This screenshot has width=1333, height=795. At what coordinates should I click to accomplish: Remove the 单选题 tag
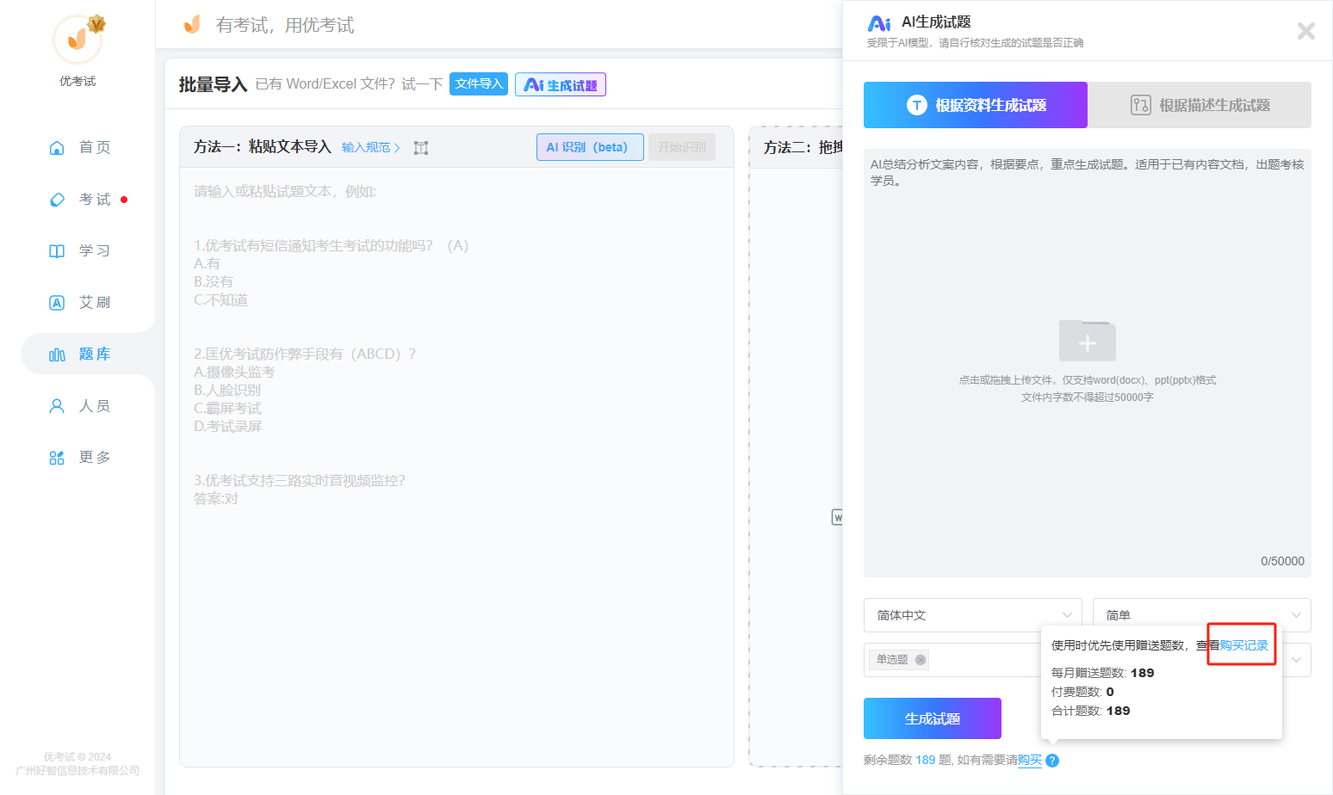tap(921, 660)
